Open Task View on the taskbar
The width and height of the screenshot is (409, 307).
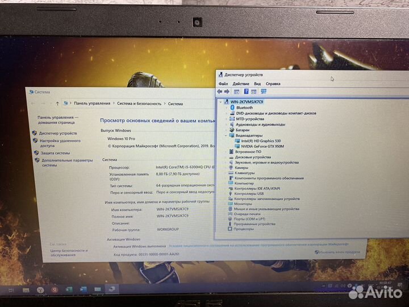11,290
